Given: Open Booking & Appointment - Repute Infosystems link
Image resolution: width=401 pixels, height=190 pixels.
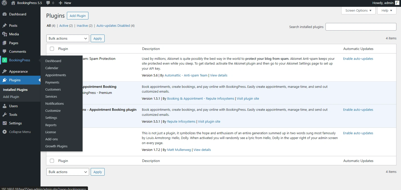Looking at the screenshot, I should click(201, 99).
